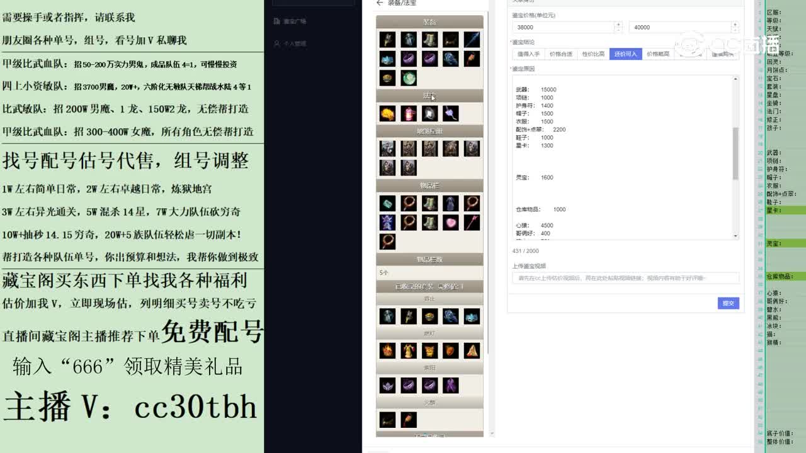Decrease the 40000 price with stepper down arrow

coord(735,30)
